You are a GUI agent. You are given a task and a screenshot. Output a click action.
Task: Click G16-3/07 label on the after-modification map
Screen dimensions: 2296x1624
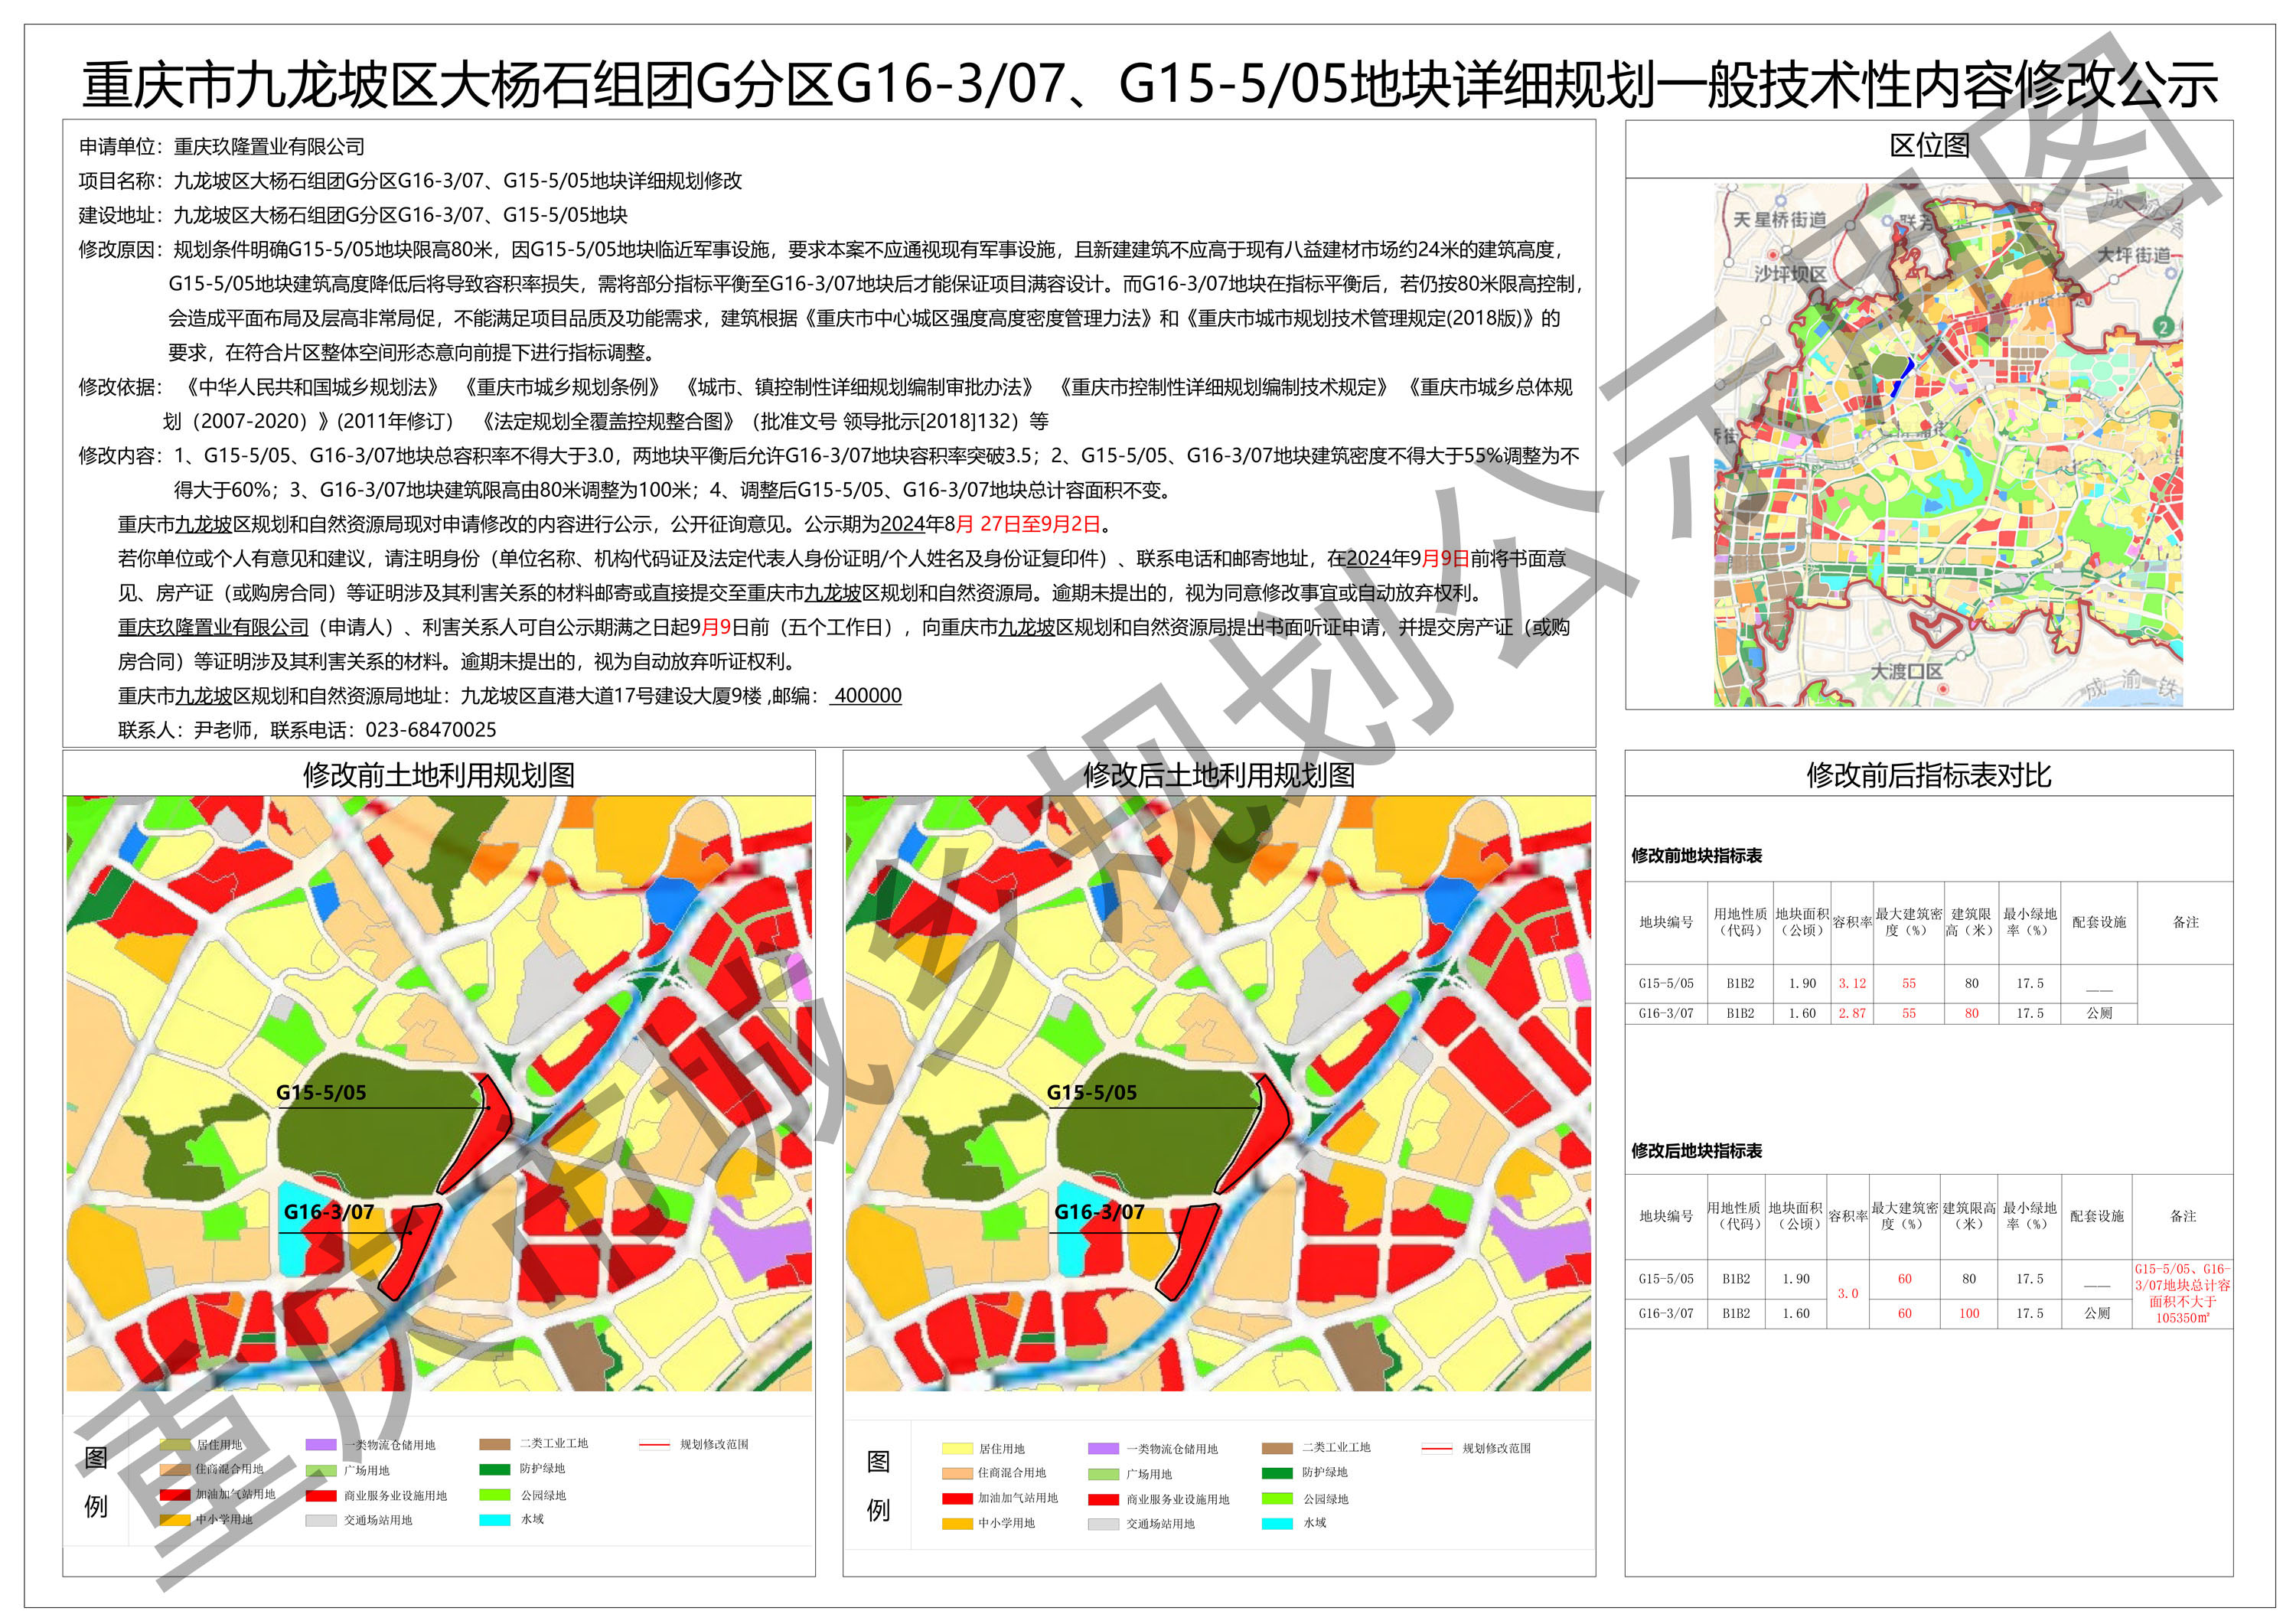(1100, 1211)
